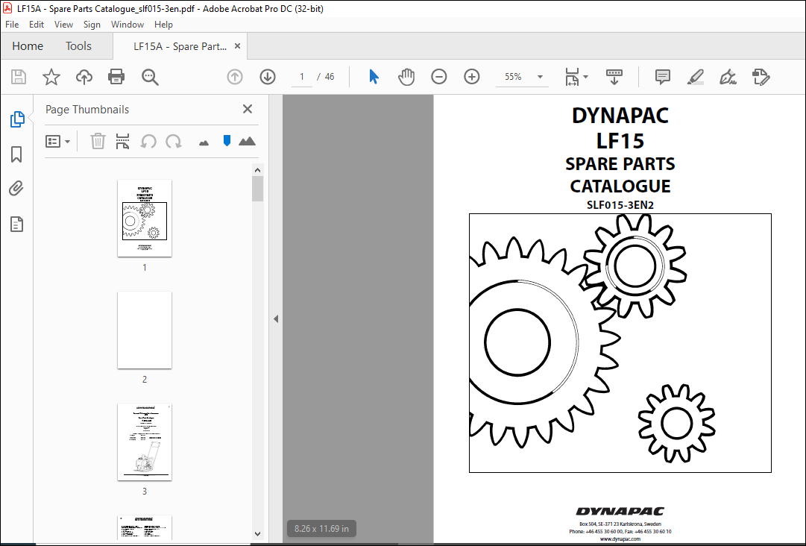Print the document using printer icon
806x546 pixels.
pos(116,77)
